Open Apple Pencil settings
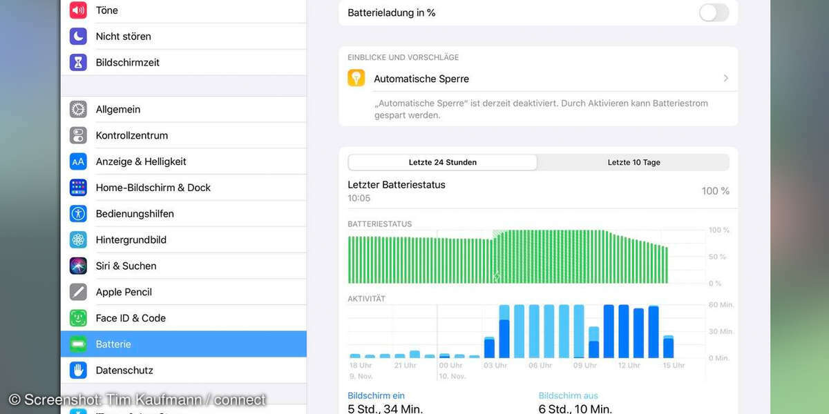 tap(184, 292)
